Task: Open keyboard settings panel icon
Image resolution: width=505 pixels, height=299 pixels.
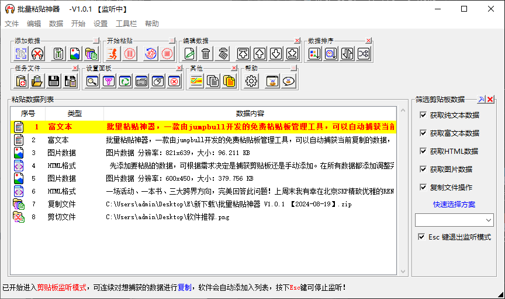Action: coord(141,81)
